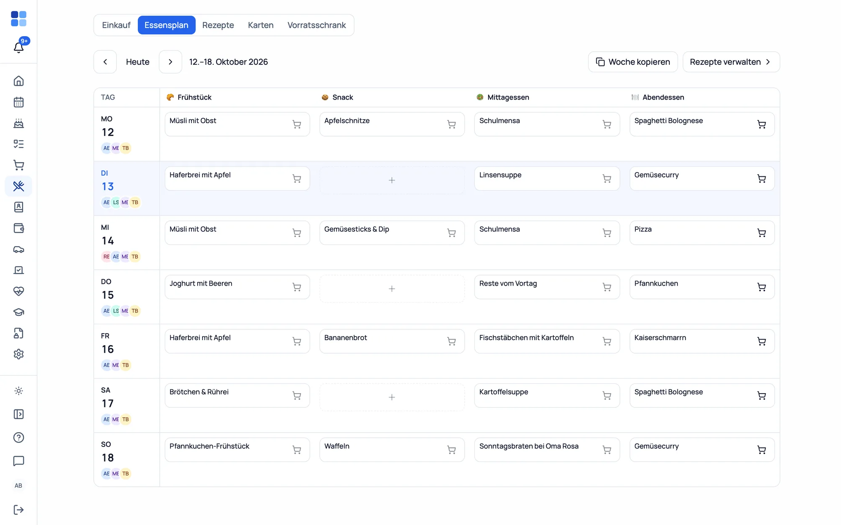Go to next week arrow
Viewport: 841px width, 525px height.
(170, 62)
